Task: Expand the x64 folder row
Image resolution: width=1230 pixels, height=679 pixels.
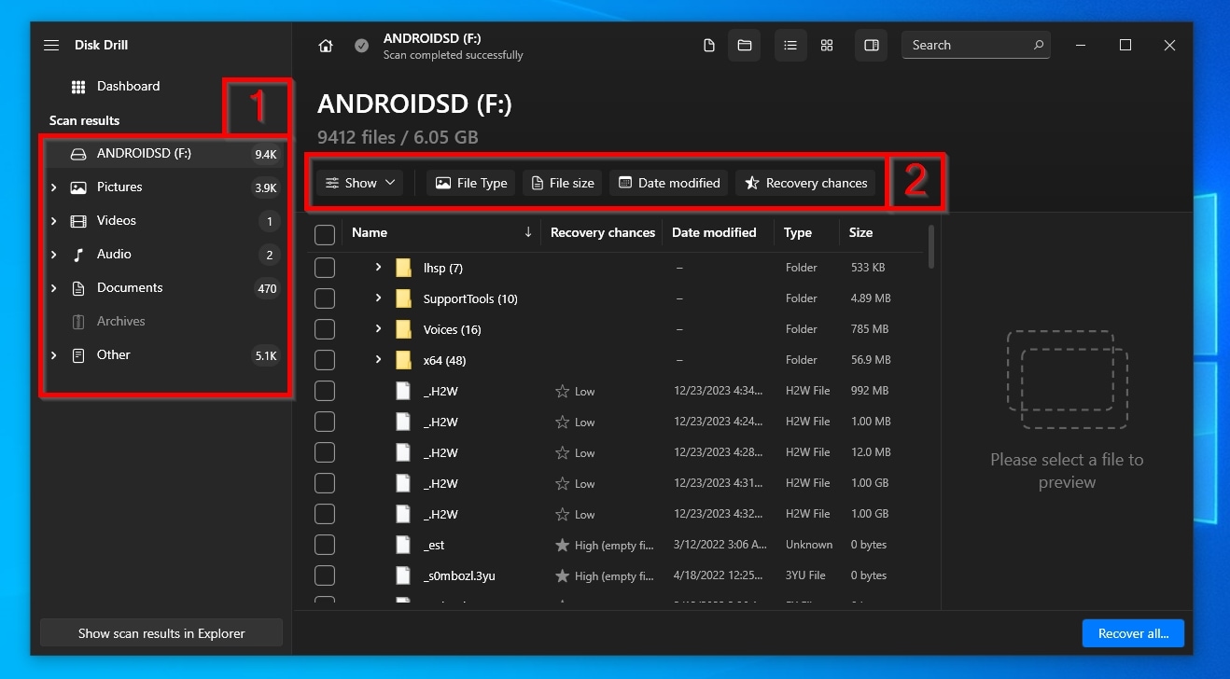Action: 378,360
